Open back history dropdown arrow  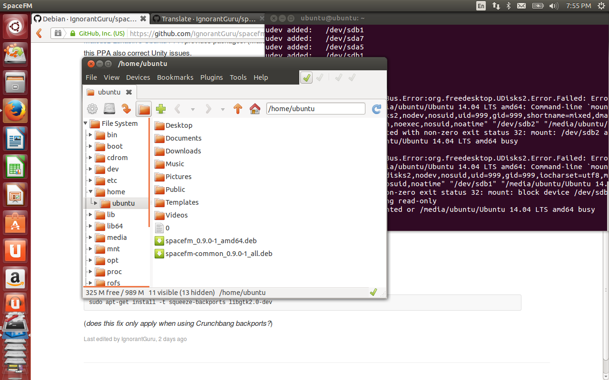pyautogui.click(x=193, y=109)
